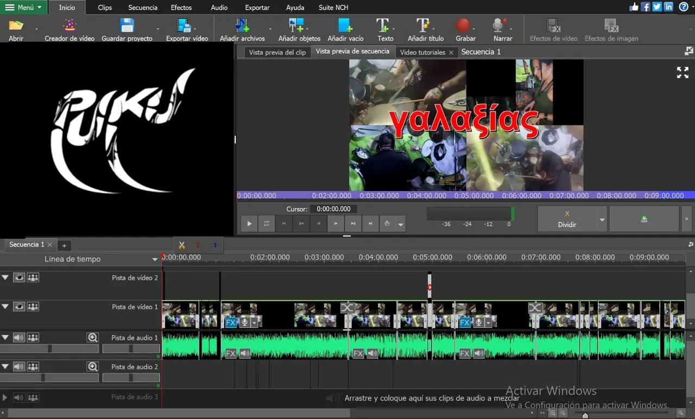Open the Exportar ribbon tab
The image size is (695, 419).
point(257,8)
